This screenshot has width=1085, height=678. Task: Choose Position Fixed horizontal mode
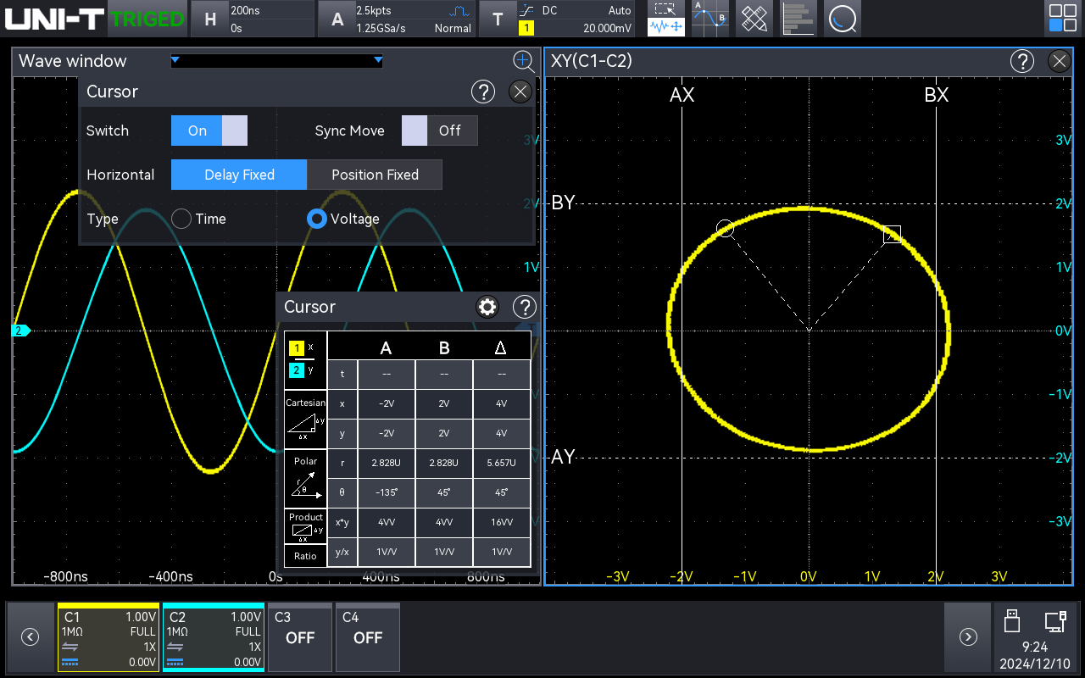click(375, 175)
